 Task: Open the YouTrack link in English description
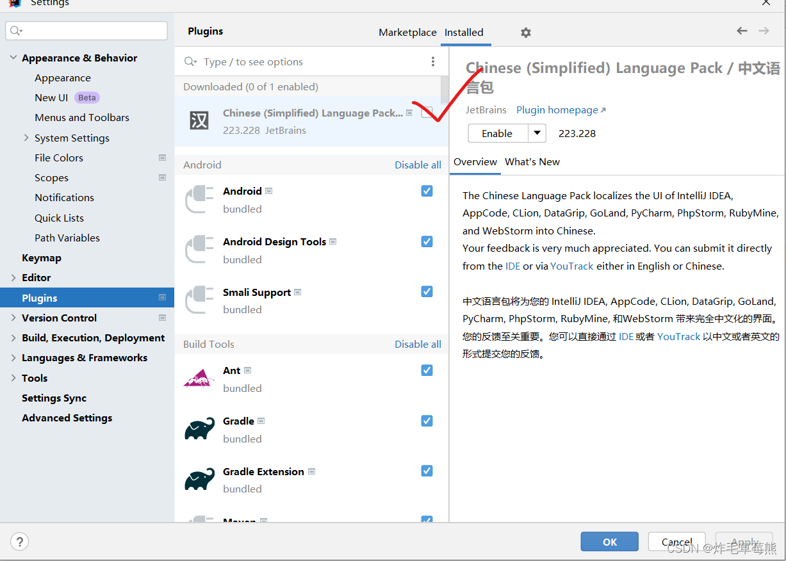click(x=572, y=266)
